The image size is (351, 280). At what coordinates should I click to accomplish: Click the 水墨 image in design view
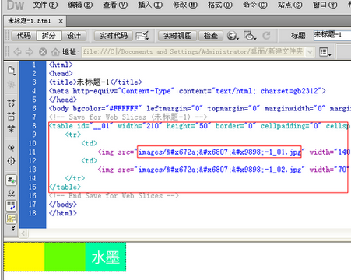click(x=106, y=257)
